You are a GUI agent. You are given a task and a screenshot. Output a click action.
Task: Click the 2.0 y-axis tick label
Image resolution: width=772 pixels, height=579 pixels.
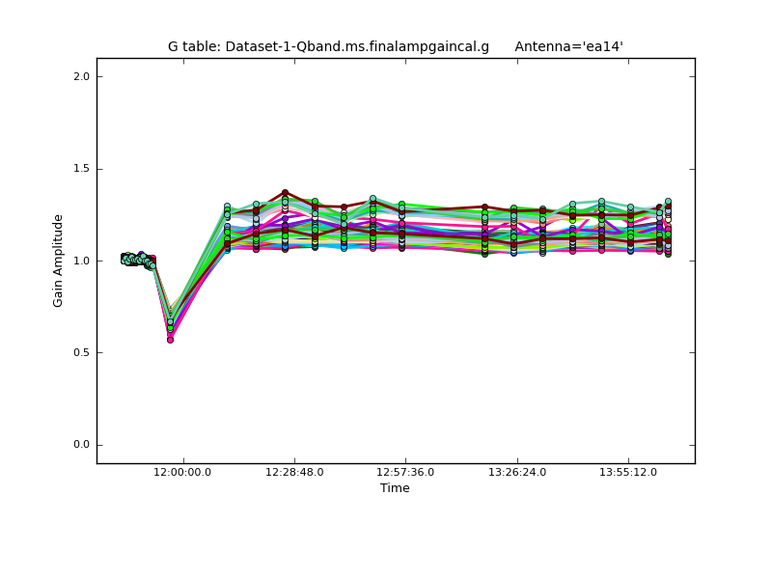(x=81, y=77)
